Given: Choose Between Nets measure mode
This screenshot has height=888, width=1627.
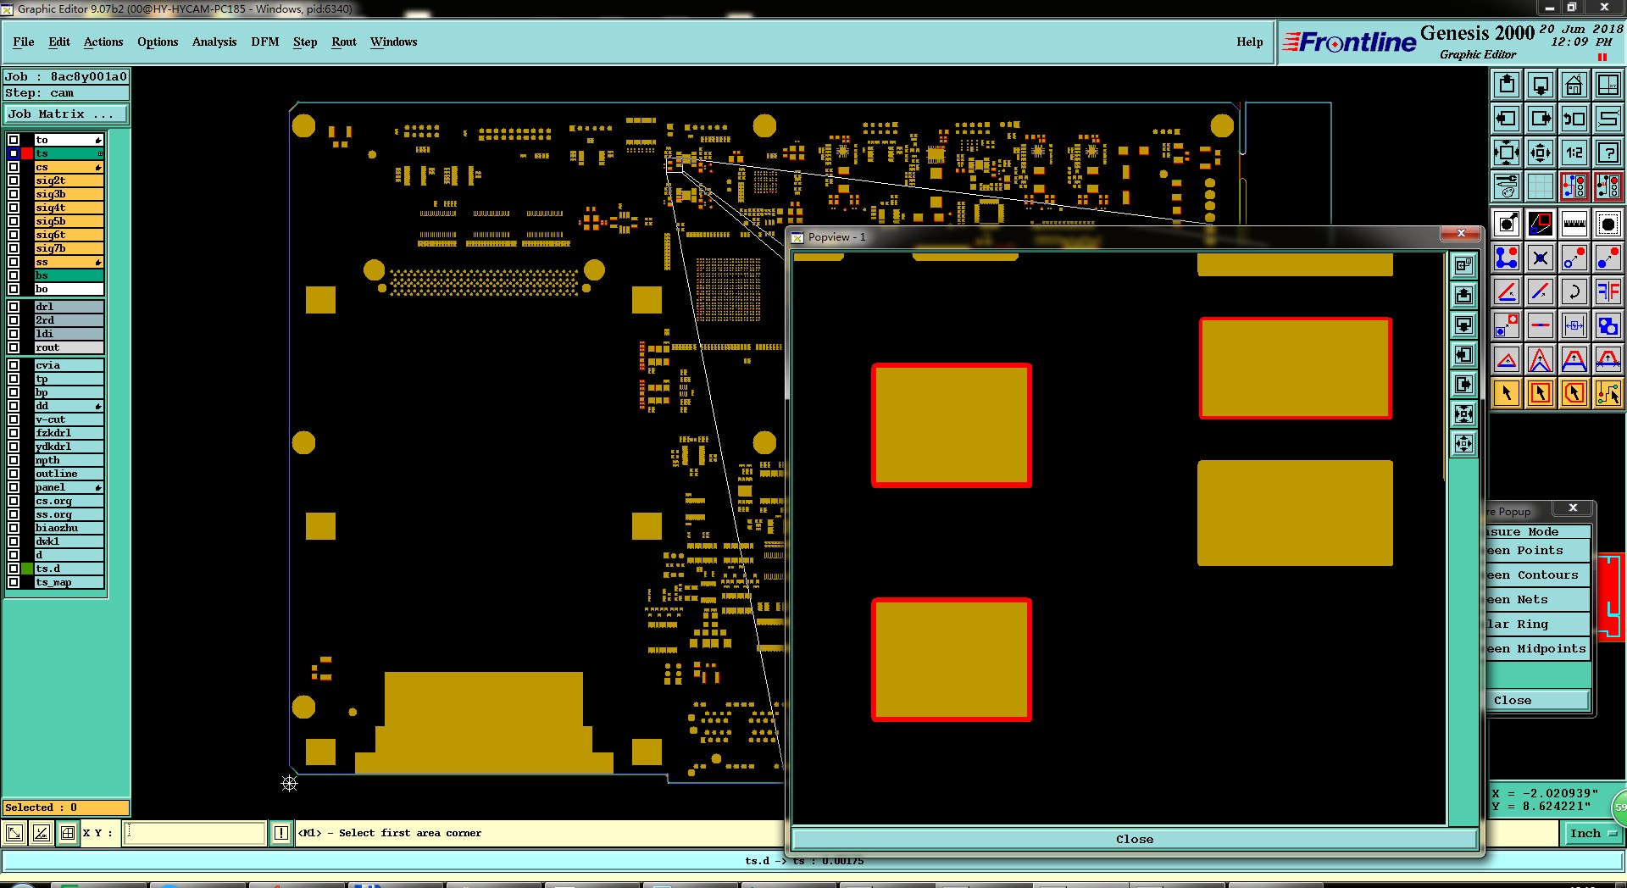Looking at the screenshot, I should (x=1538, y=600).
